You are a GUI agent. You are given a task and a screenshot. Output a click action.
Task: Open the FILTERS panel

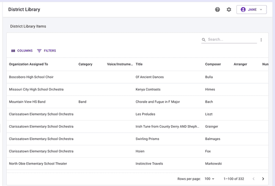pos(47,51)
